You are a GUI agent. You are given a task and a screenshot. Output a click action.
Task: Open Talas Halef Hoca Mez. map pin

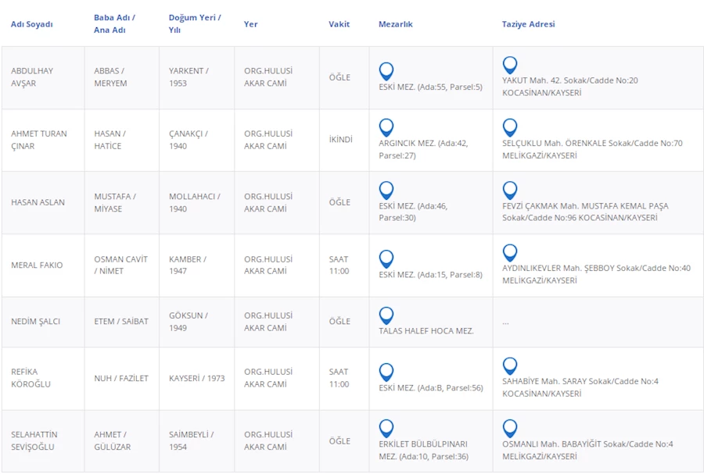pos(386,315)
